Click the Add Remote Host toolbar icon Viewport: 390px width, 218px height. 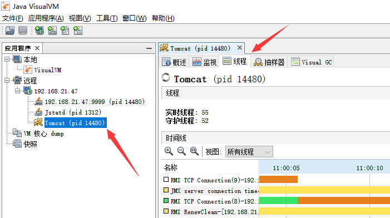coord(40,31)
